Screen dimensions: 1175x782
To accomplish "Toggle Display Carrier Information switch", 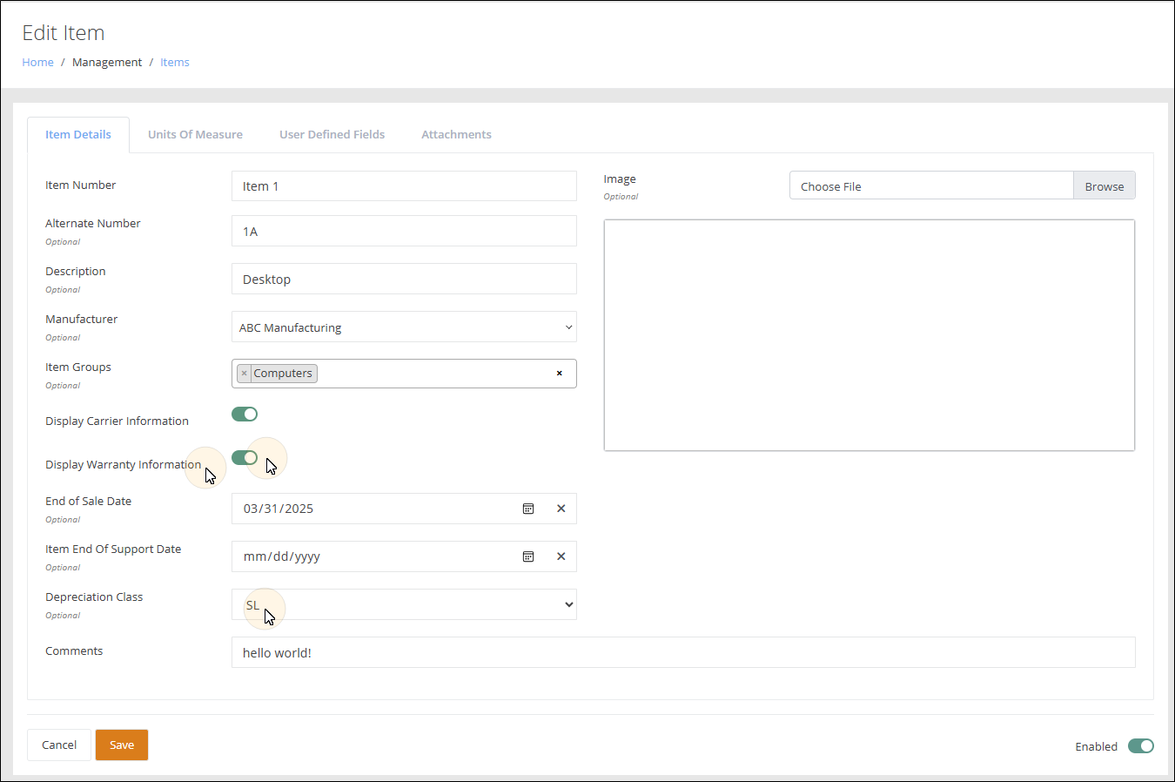I will 245,414.
